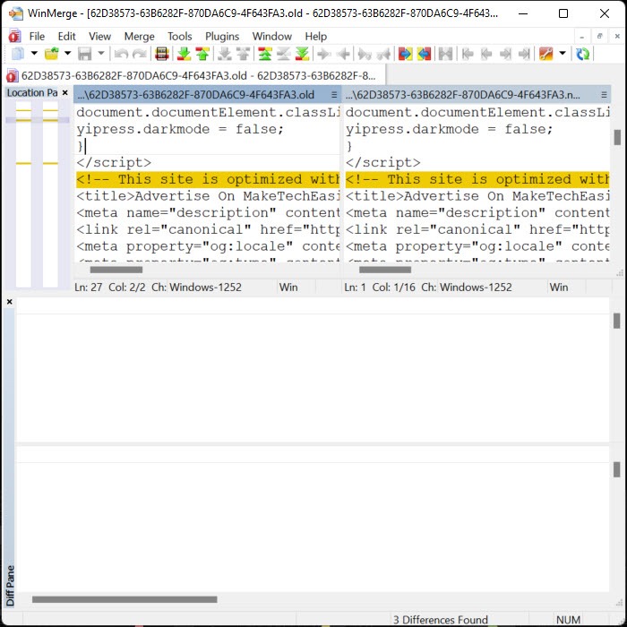Click the greyed Auto Merge icon
This screenshot has width=627, height=627.
point(445,54)
